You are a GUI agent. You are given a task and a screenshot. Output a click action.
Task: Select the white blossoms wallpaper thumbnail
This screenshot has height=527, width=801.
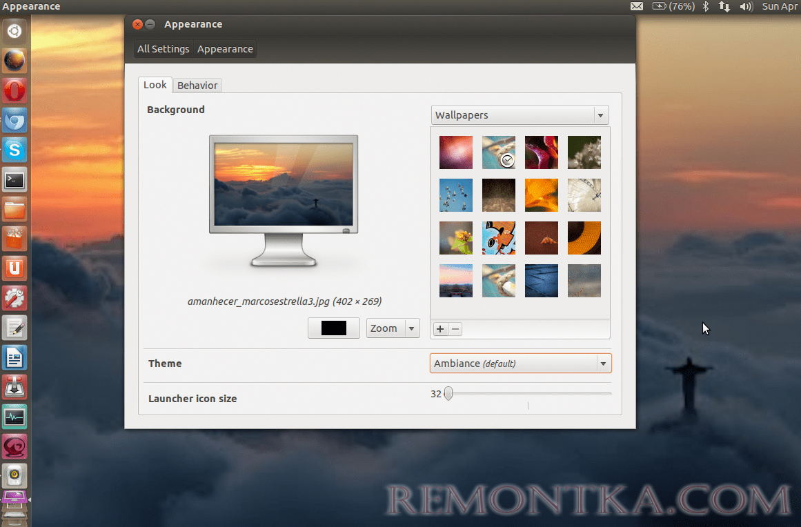pyautogui.click(x=584, y=152)
